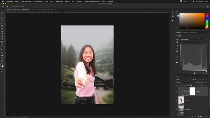Open the Фильтр menu
The width and height of the screenshot is (210, 118).
coord(67,1)
